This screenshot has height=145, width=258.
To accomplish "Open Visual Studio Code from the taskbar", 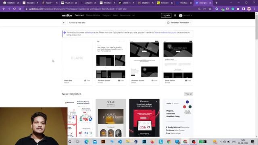I will tap(120, 141).
